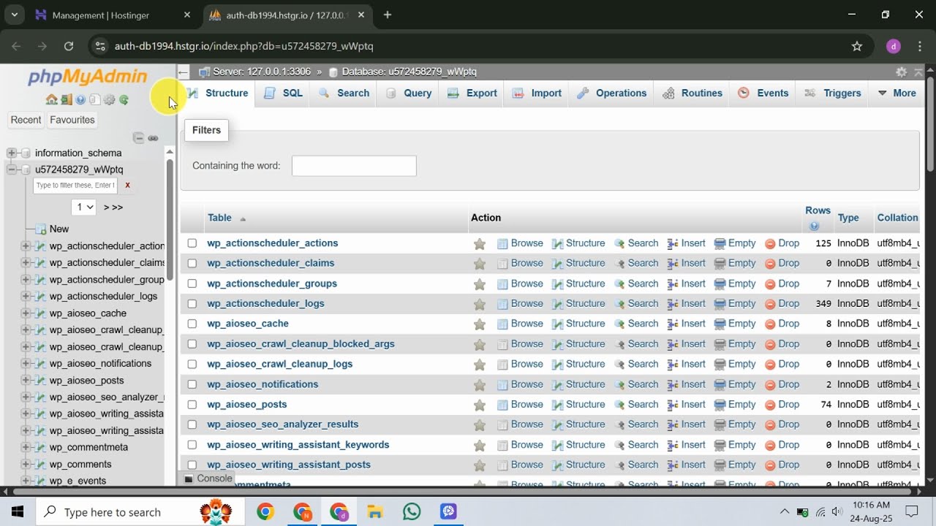Check the wp_actionscheduler_groups row checkbox

192,283
